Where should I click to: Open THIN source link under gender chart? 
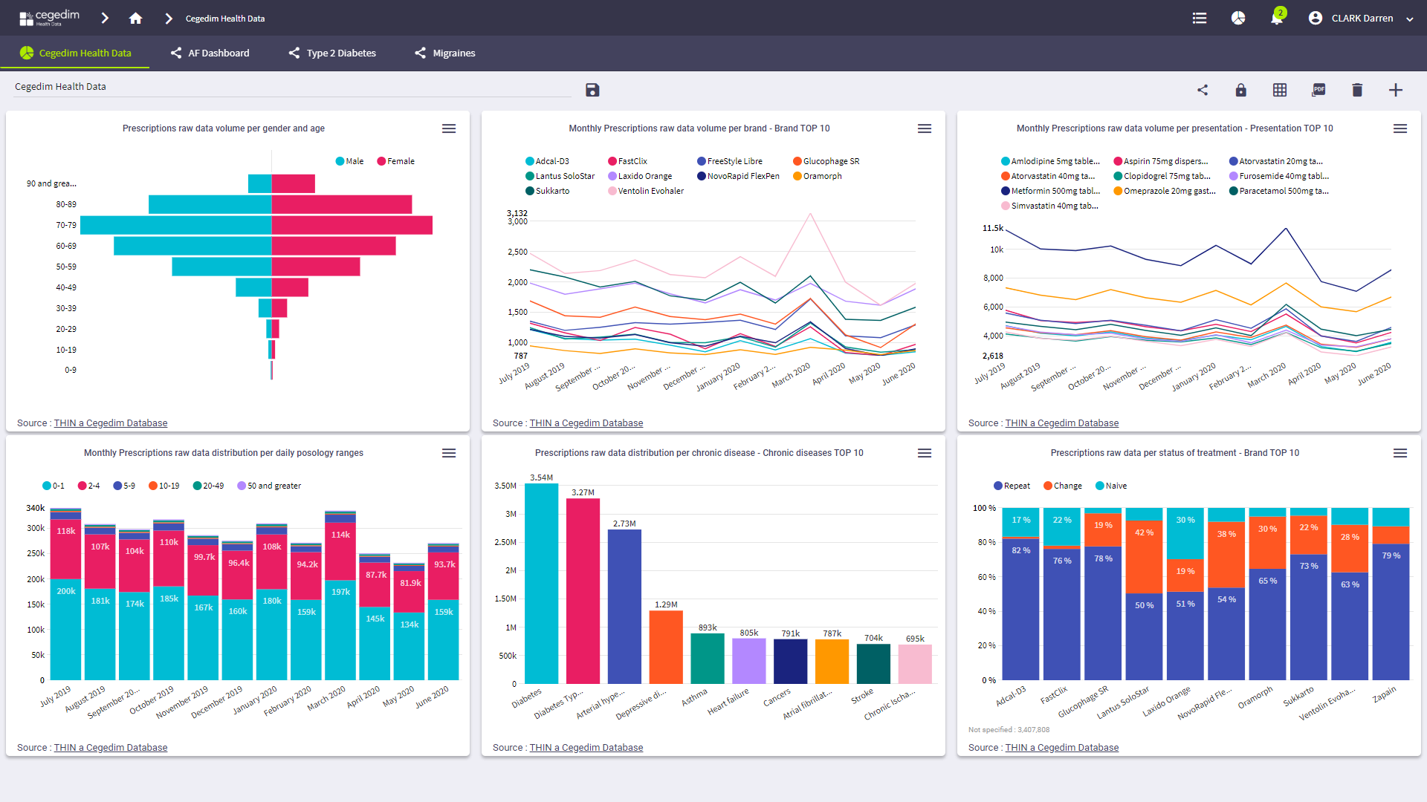(111, 423)
